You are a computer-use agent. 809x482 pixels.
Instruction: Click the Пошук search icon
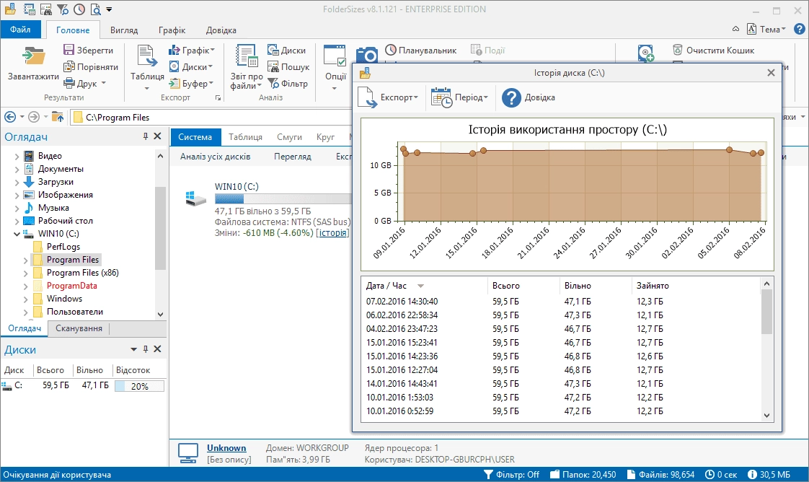273,66
